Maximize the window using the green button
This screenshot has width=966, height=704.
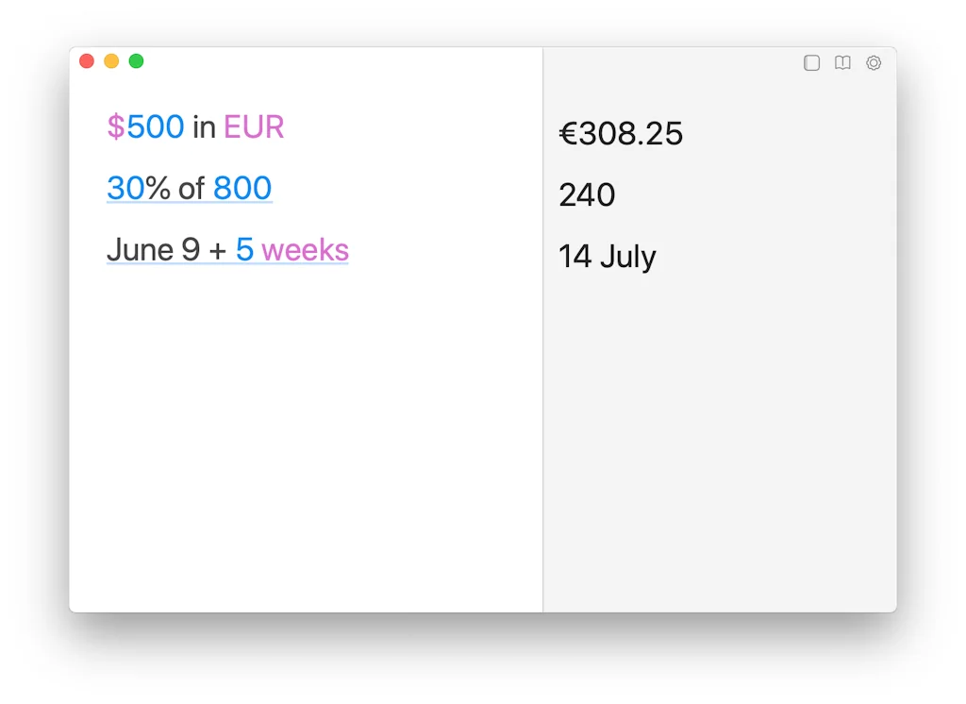136,61
